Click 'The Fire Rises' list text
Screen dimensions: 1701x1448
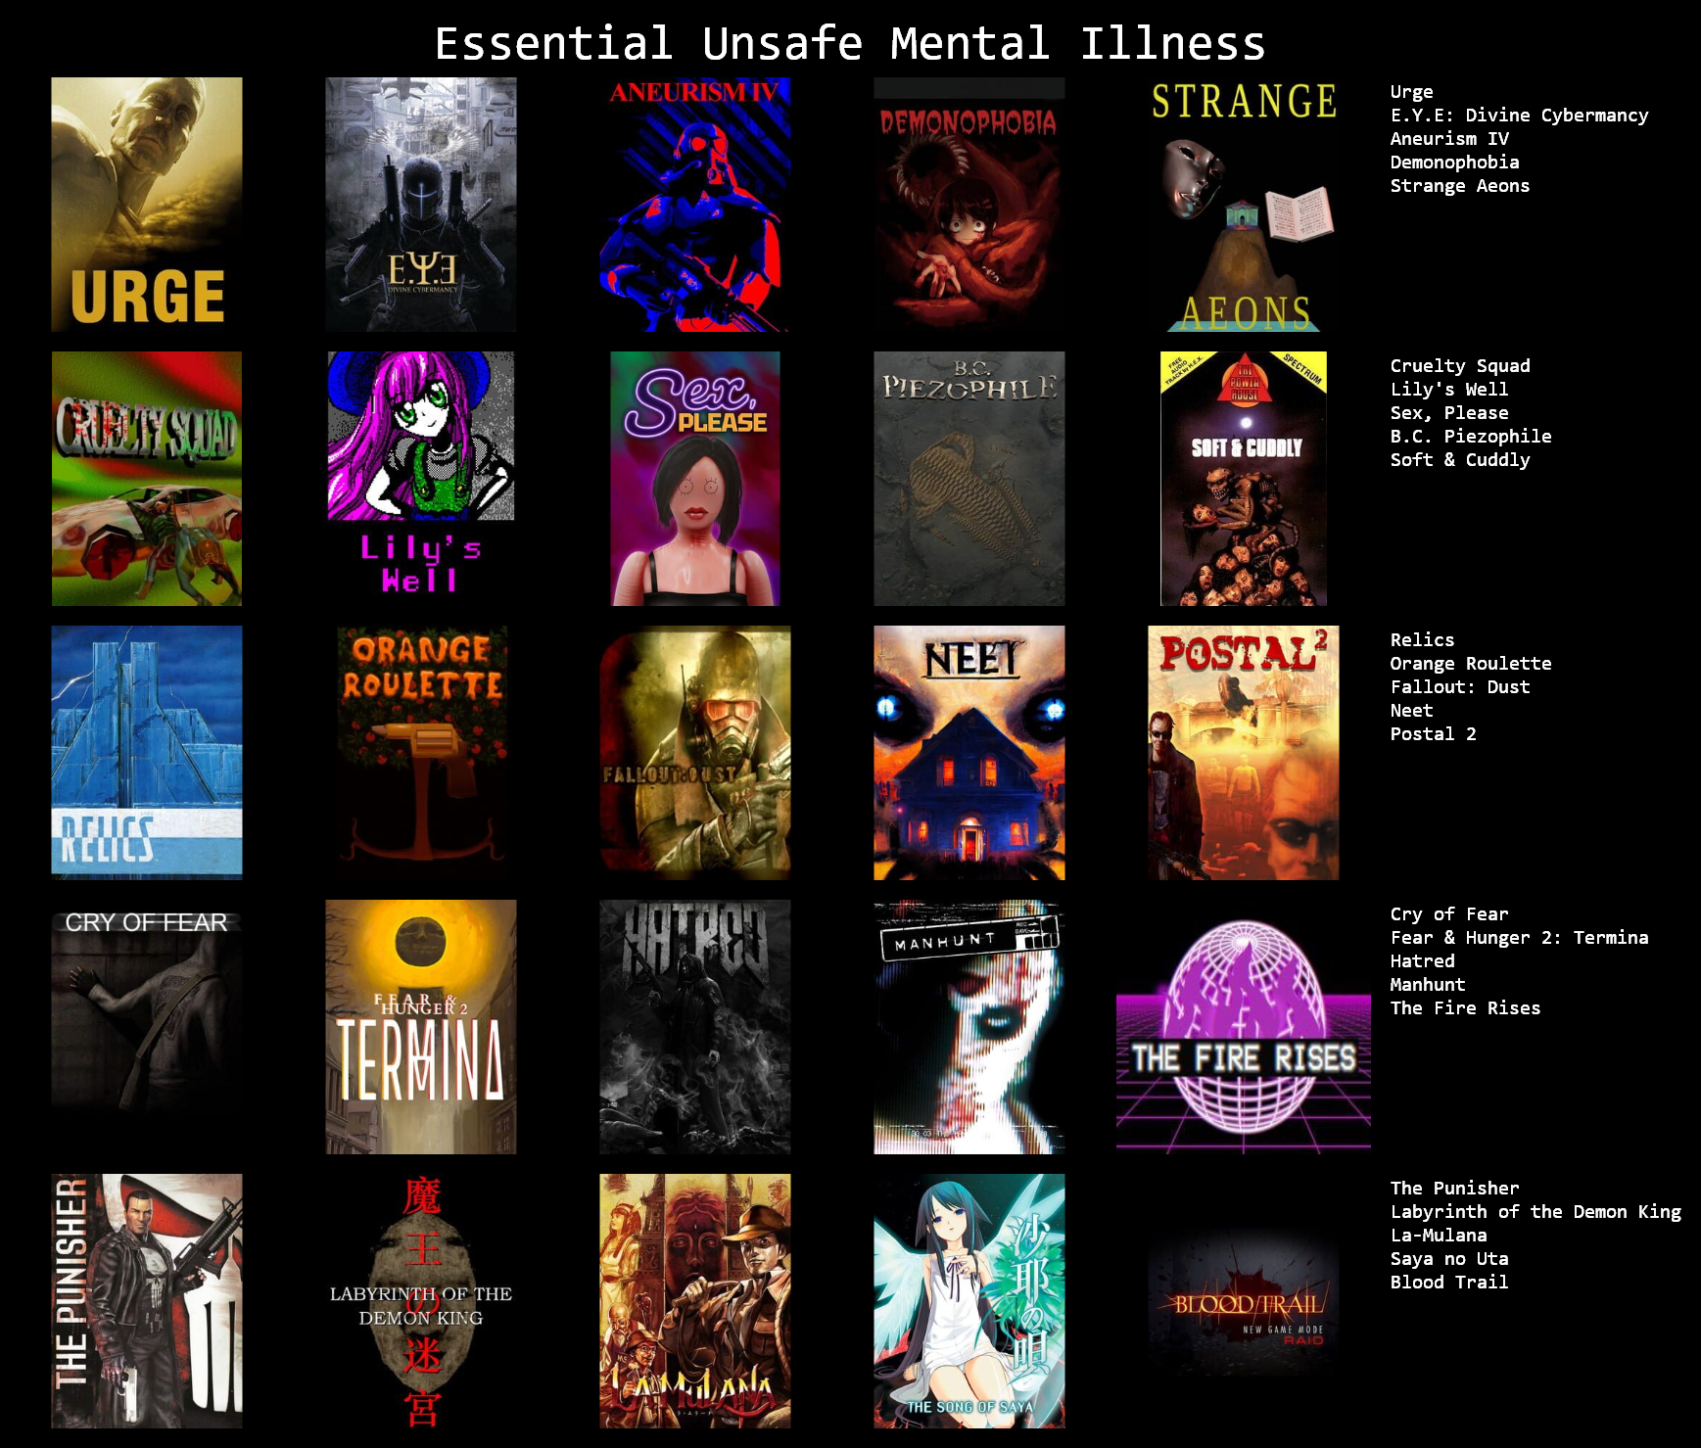click(1465, 1008)
